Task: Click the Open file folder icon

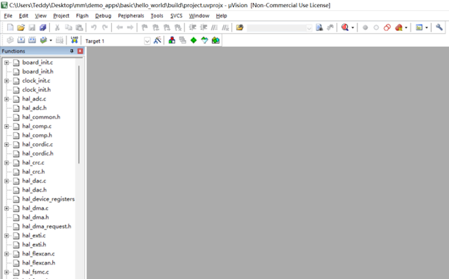Action: [21, 28]
